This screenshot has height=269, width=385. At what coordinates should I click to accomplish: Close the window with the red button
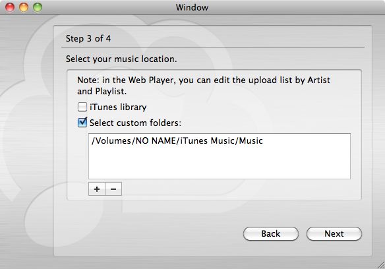click(10, 7)
